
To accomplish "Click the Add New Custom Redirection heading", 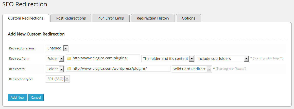I will point(36,34).
